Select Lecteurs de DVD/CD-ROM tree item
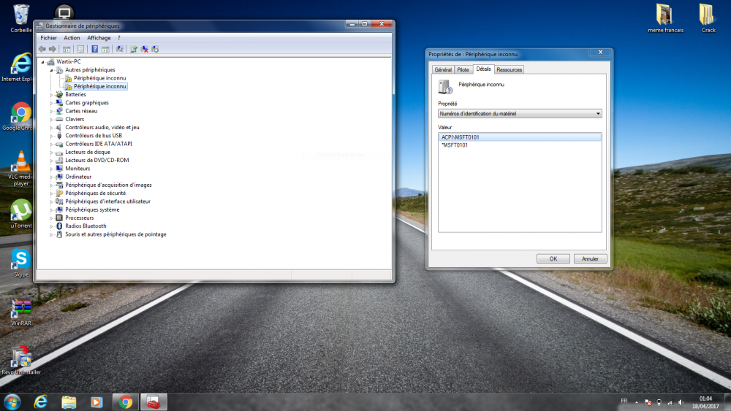 click(x=97, y=160)
